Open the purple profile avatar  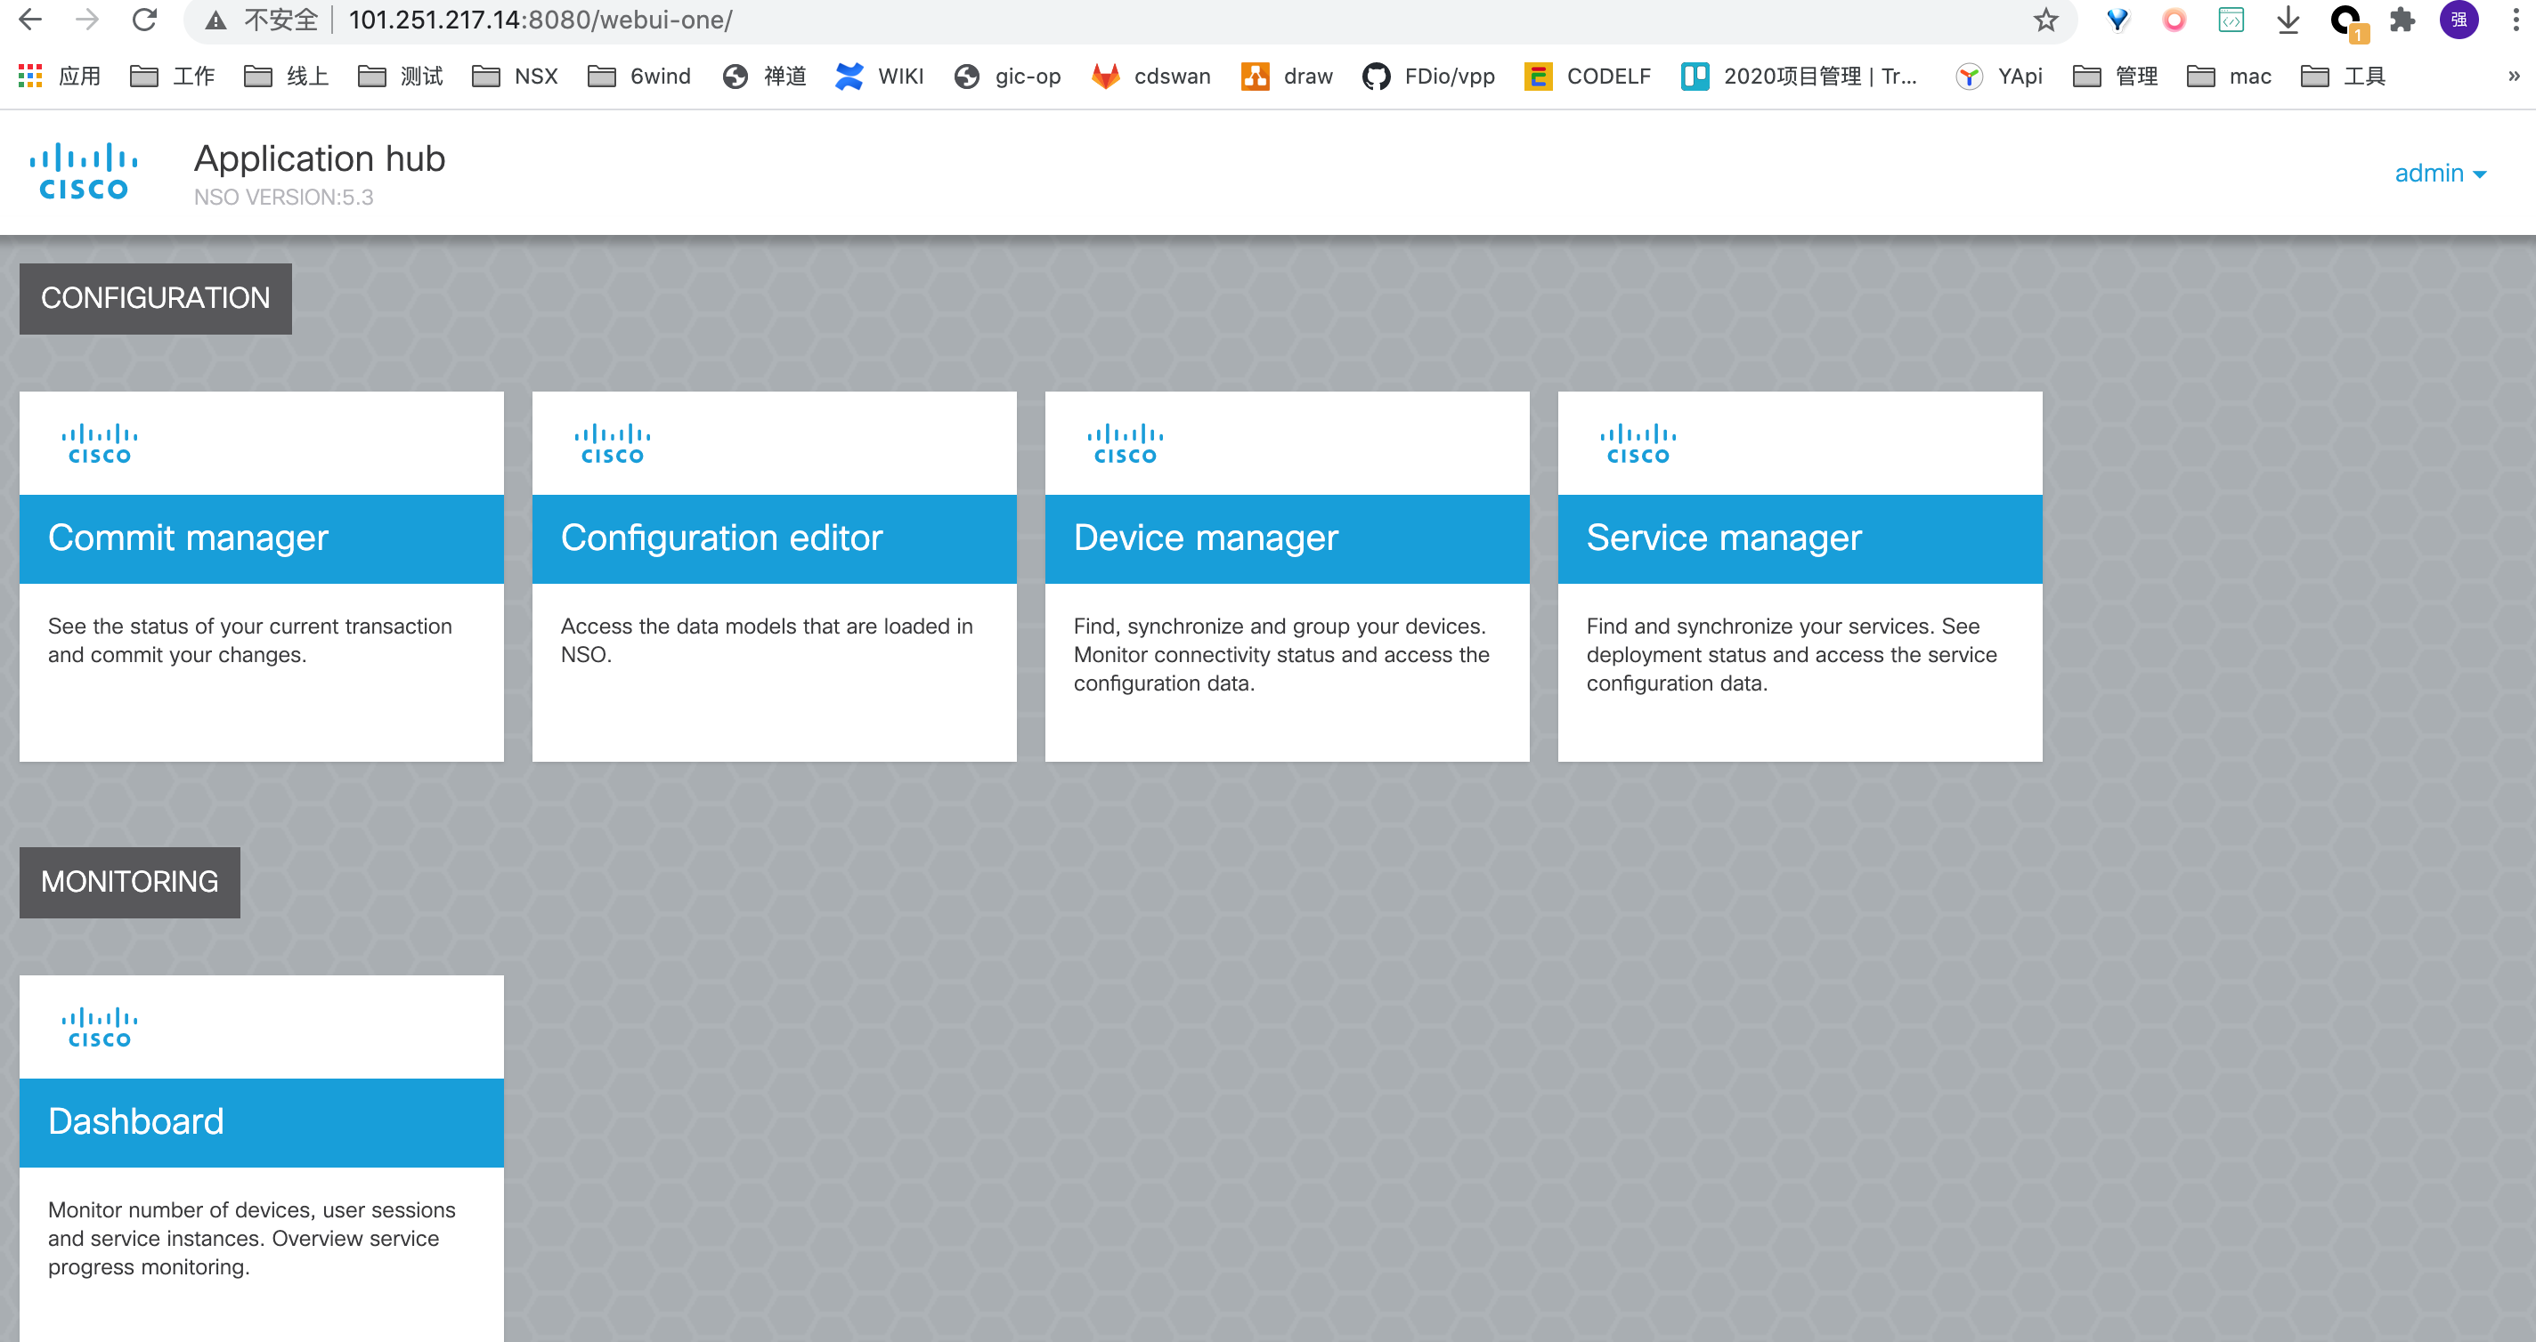(2459, 20)
